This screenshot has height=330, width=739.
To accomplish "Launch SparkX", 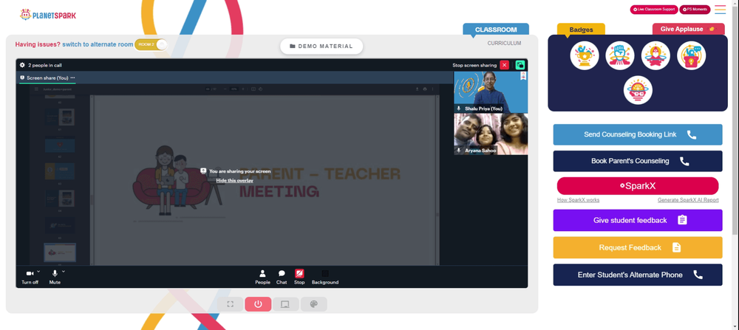I will coord(638,186).
